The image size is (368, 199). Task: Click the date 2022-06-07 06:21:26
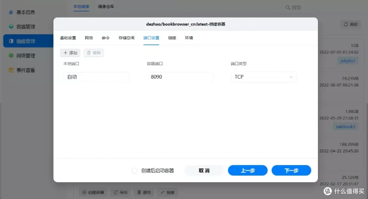point(339,85)
